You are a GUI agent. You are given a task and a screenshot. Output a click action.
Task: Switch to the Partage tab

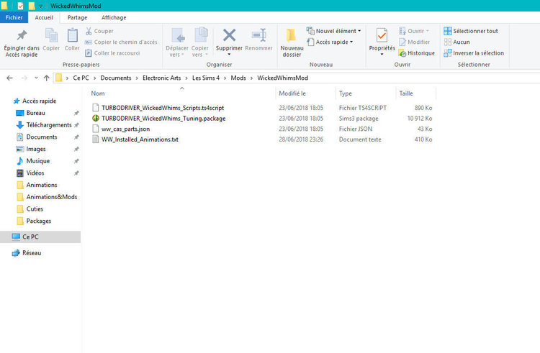pos(77,17)
